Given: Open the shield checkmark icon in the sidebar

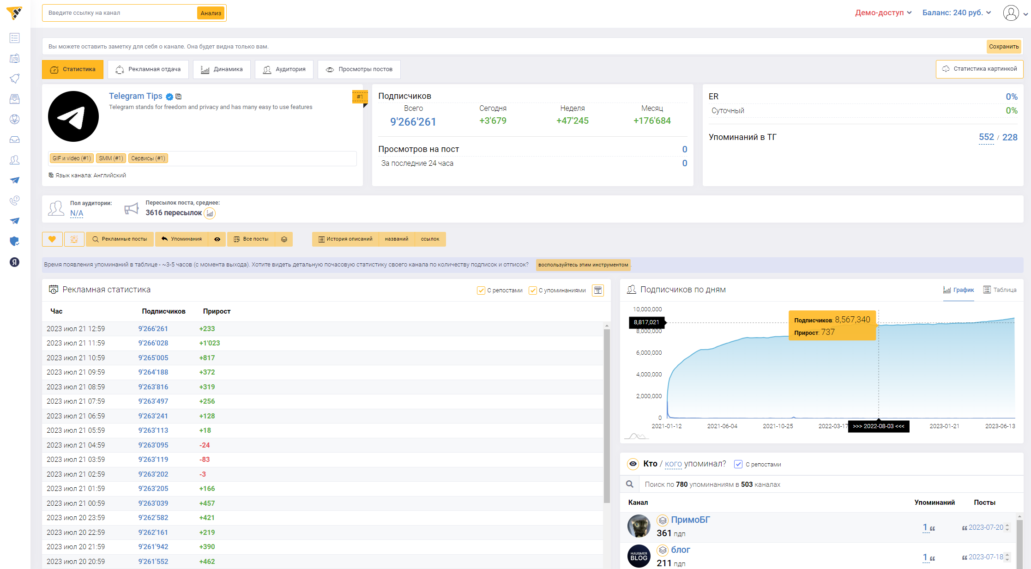Looking at the screenshot, I should pos(15,241).
